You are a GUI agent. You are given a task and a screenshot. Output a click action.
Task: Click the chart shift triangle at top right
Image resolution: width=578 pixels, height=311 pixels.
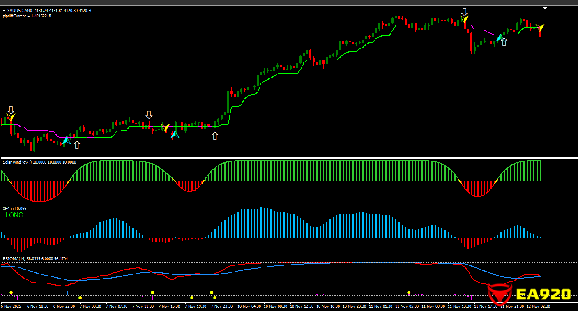point(545,8)
